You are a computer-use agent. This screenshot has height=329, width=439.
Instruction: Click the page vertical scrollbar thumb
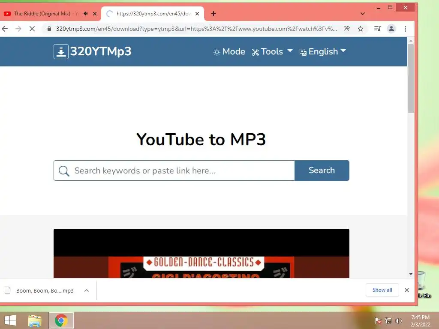(411, 78)
